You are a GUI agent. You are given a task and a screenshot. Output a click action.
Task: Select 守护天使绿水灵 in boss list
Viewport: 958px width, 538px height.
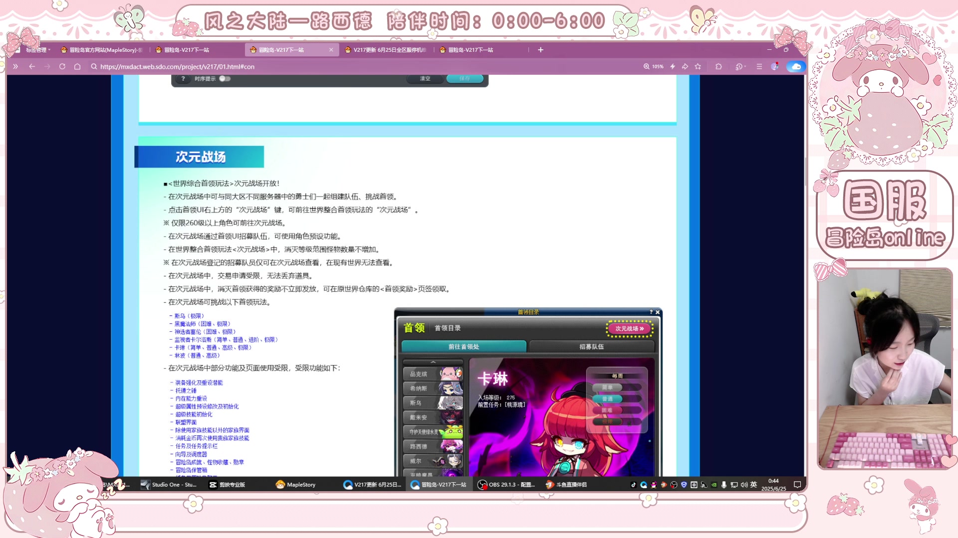click(x=433, y=432)
